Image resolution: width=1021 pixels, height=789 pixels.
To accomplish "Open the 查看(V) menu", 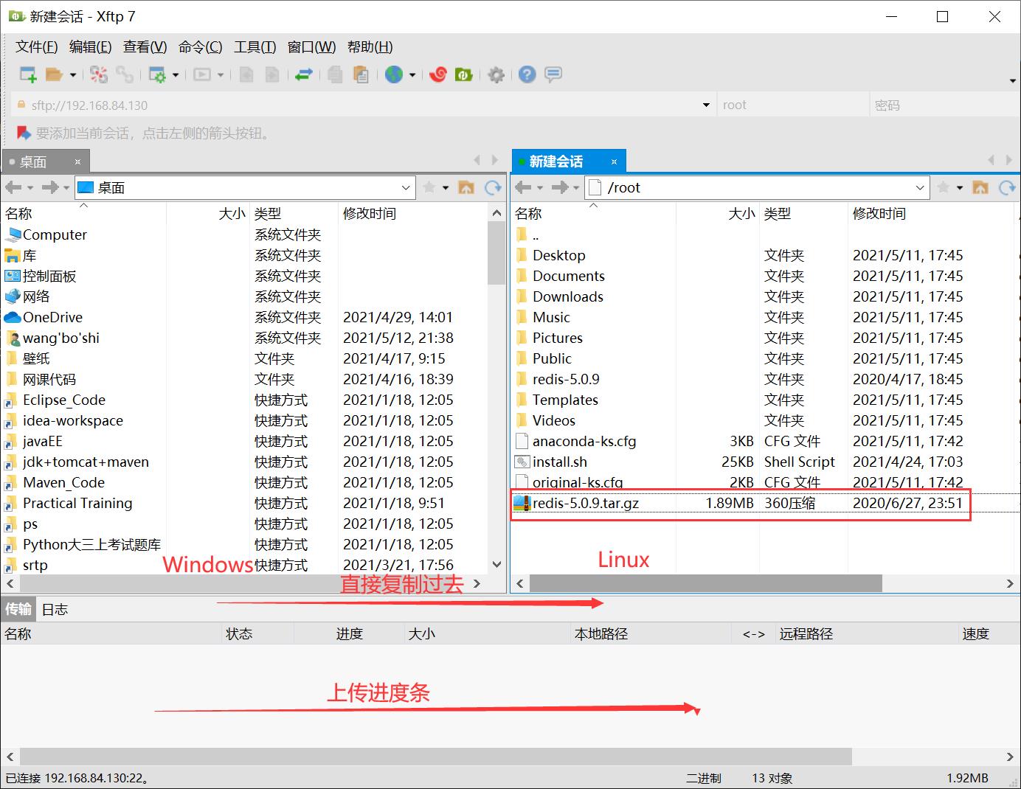I will [x=145, y=47].
